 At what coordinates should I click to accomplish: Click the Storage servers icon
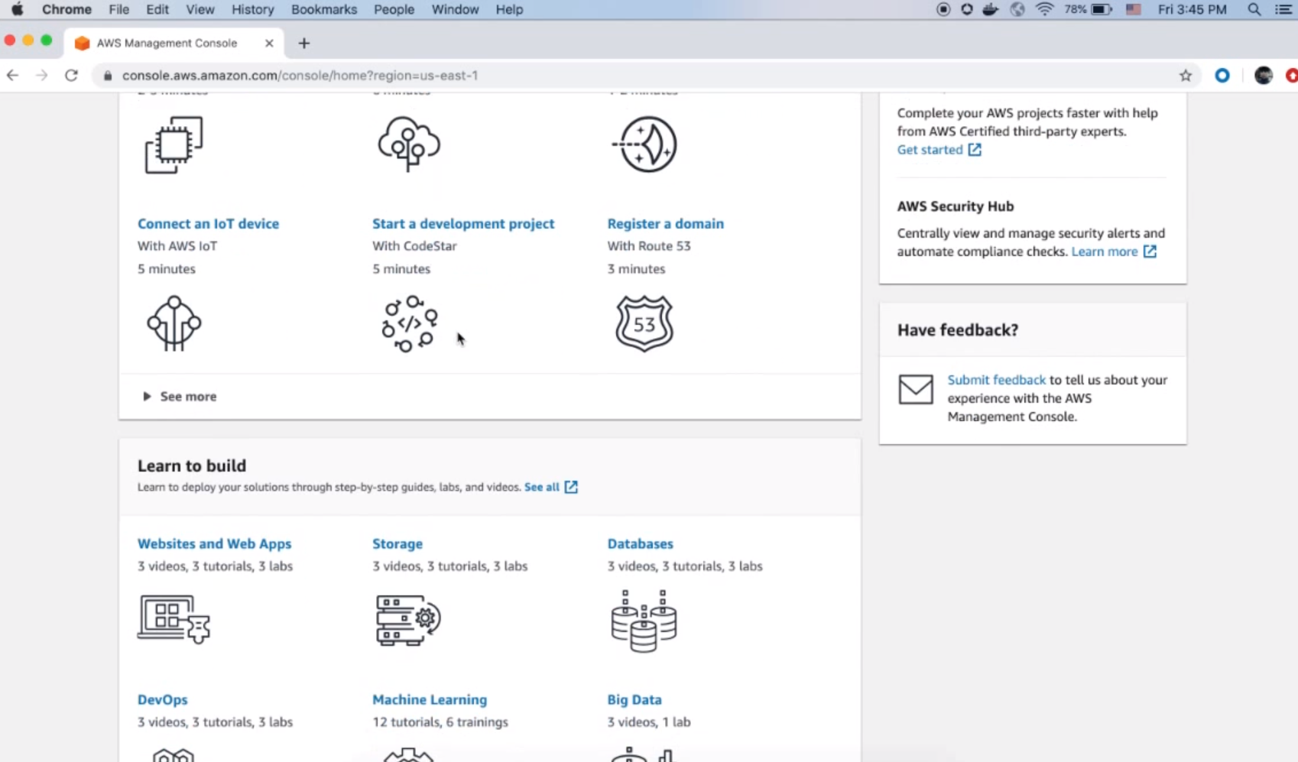point(408,620)
